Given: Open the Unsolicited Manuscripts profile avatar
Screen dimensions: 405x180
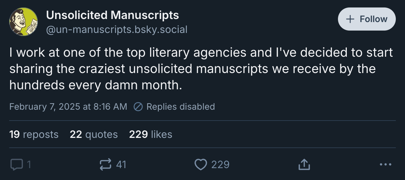Looking at the screenshot, I should (23, 21).
